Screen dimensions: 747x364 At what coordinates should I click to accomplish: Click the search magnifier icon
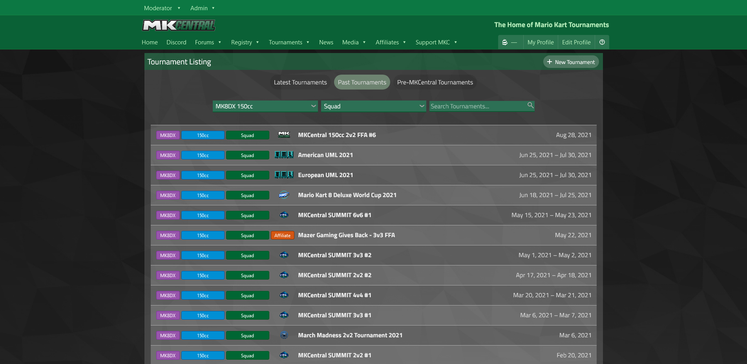point(530,105)
